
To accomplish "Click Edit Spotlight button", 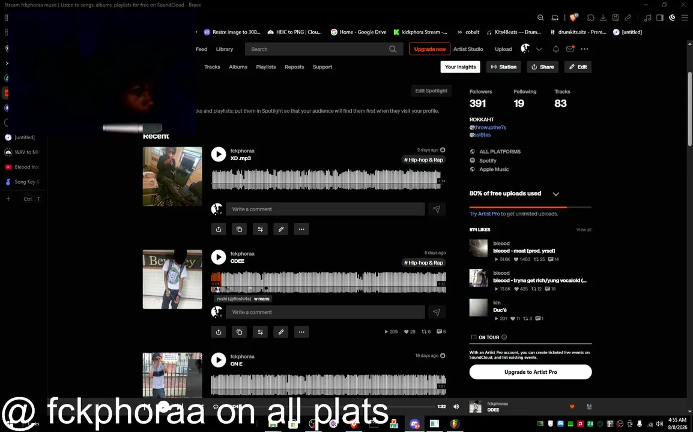I will tap(431, 91).
